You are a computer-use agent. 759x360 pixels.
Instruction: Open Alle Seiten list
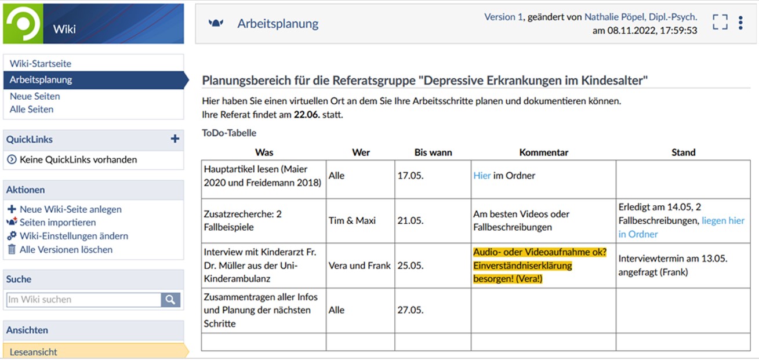[31, 109]
